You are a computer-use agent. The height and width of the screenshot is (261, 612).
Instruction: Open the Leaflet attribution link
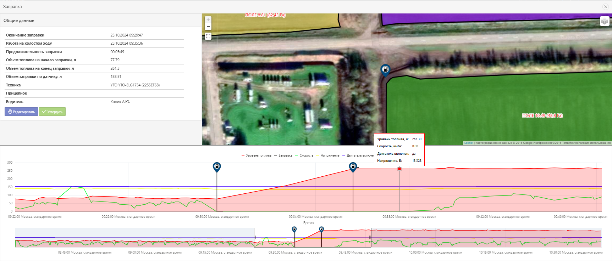(469, 143)
